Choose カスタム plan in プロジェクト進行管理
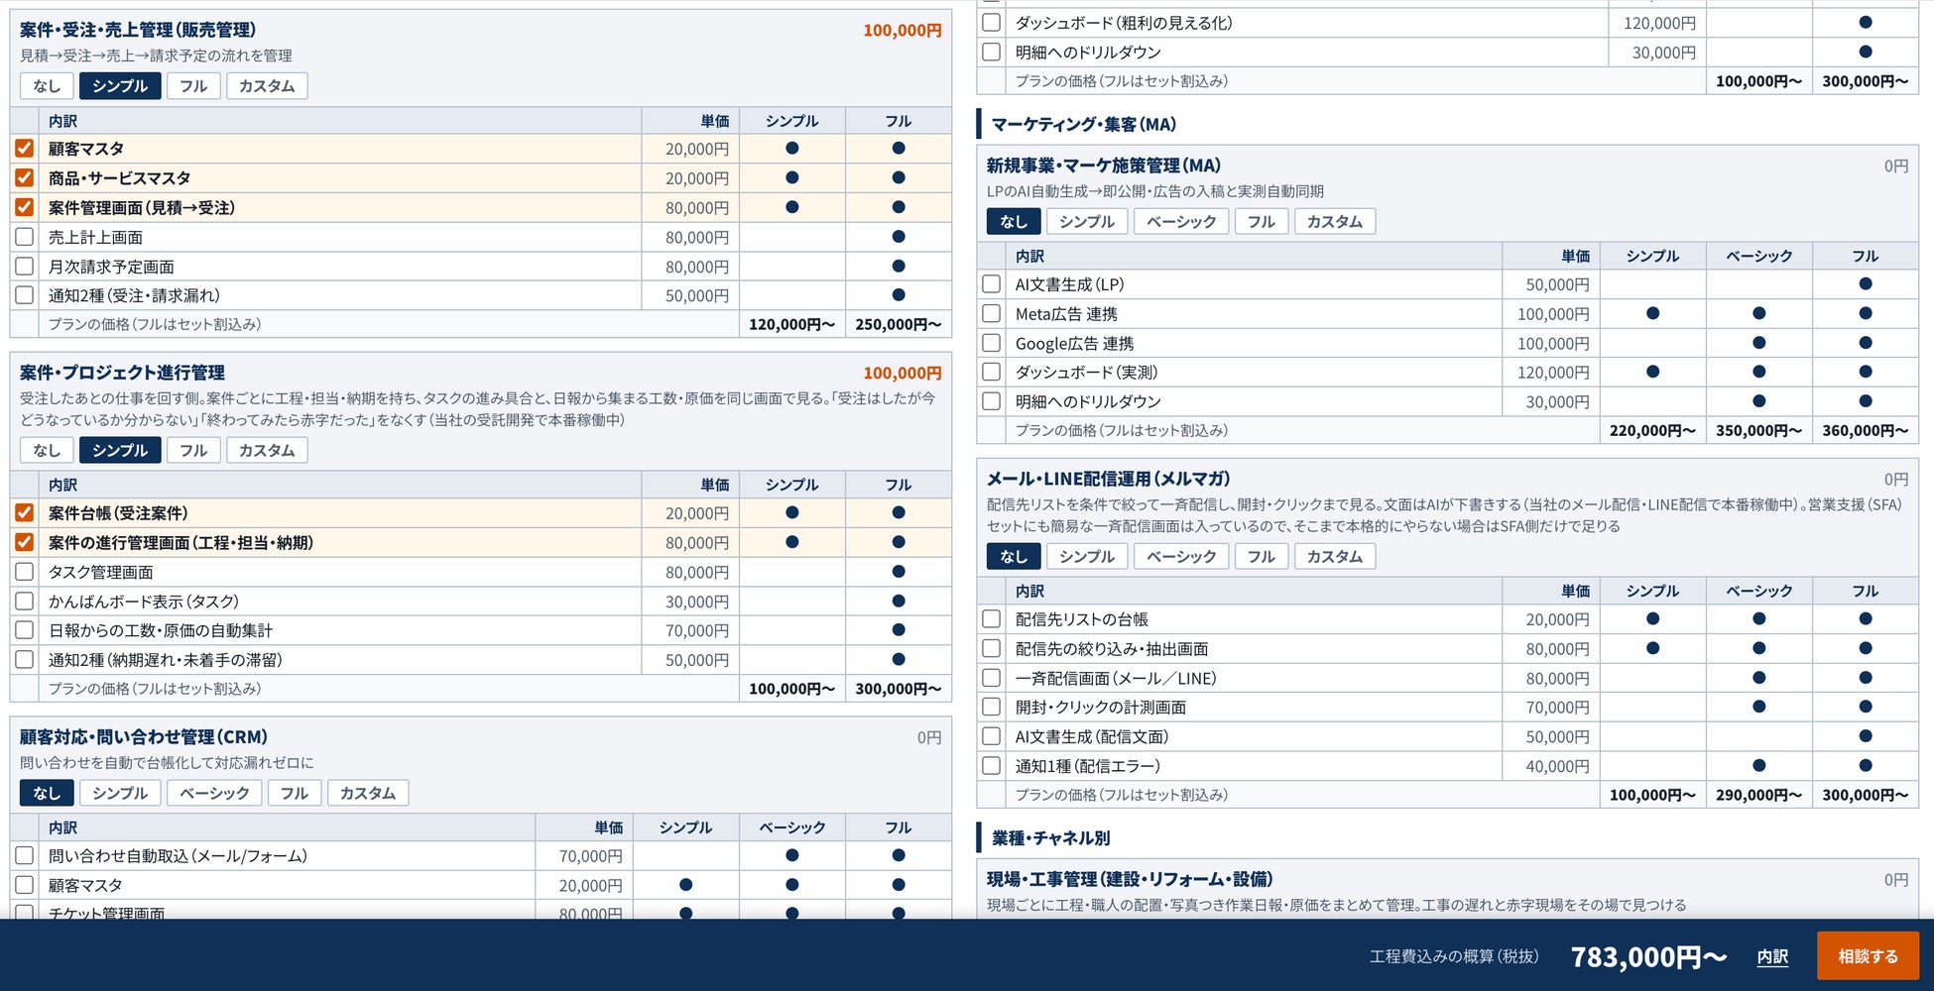Viewport: 1934px width, 991px height. click(267, 450)
